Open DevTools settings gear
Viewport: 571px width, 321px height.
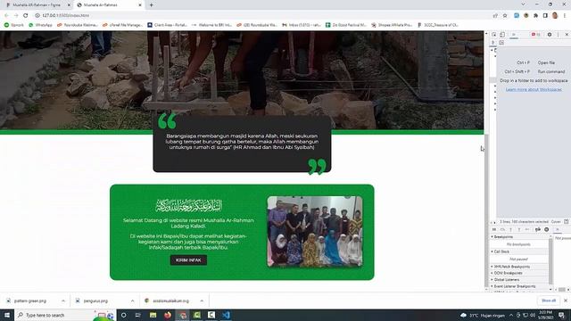point(550,35)
